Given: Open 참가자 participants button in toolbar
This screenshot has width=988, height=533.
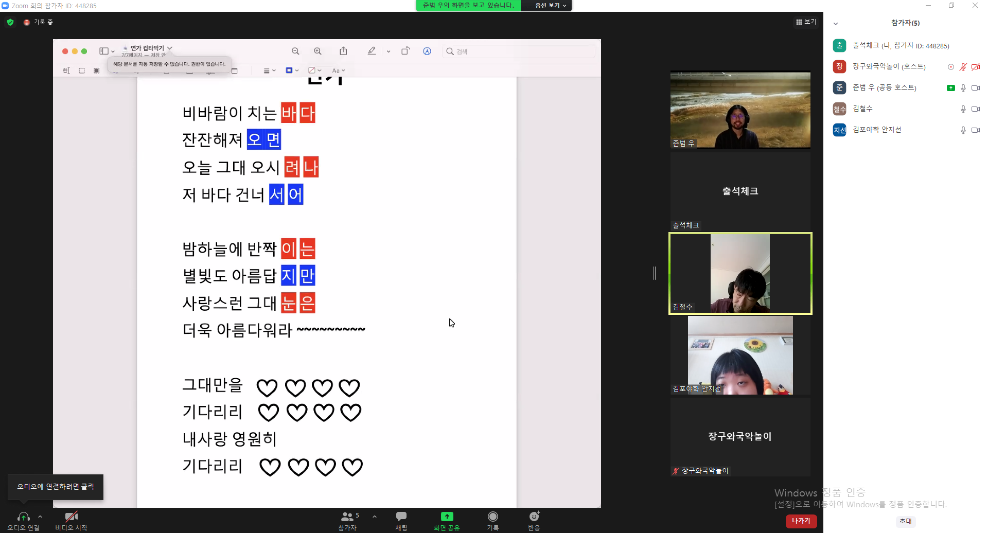Looking at the screenshot, I should pyautogui.click(x=348, y=521).
